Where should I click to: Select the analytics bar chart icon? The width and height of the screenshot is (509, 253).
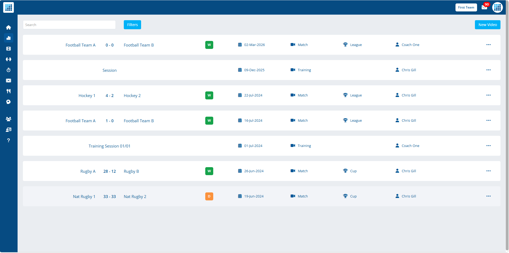pyautogui.click(x=9, y=38)
